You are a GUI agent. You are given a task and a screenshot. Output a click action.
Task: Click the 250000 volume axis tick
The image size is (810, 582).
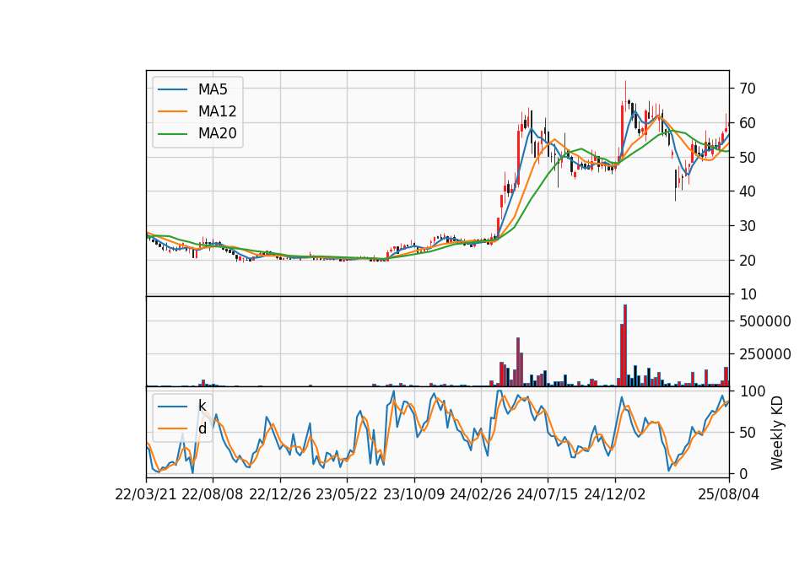(x=765, y=354)
